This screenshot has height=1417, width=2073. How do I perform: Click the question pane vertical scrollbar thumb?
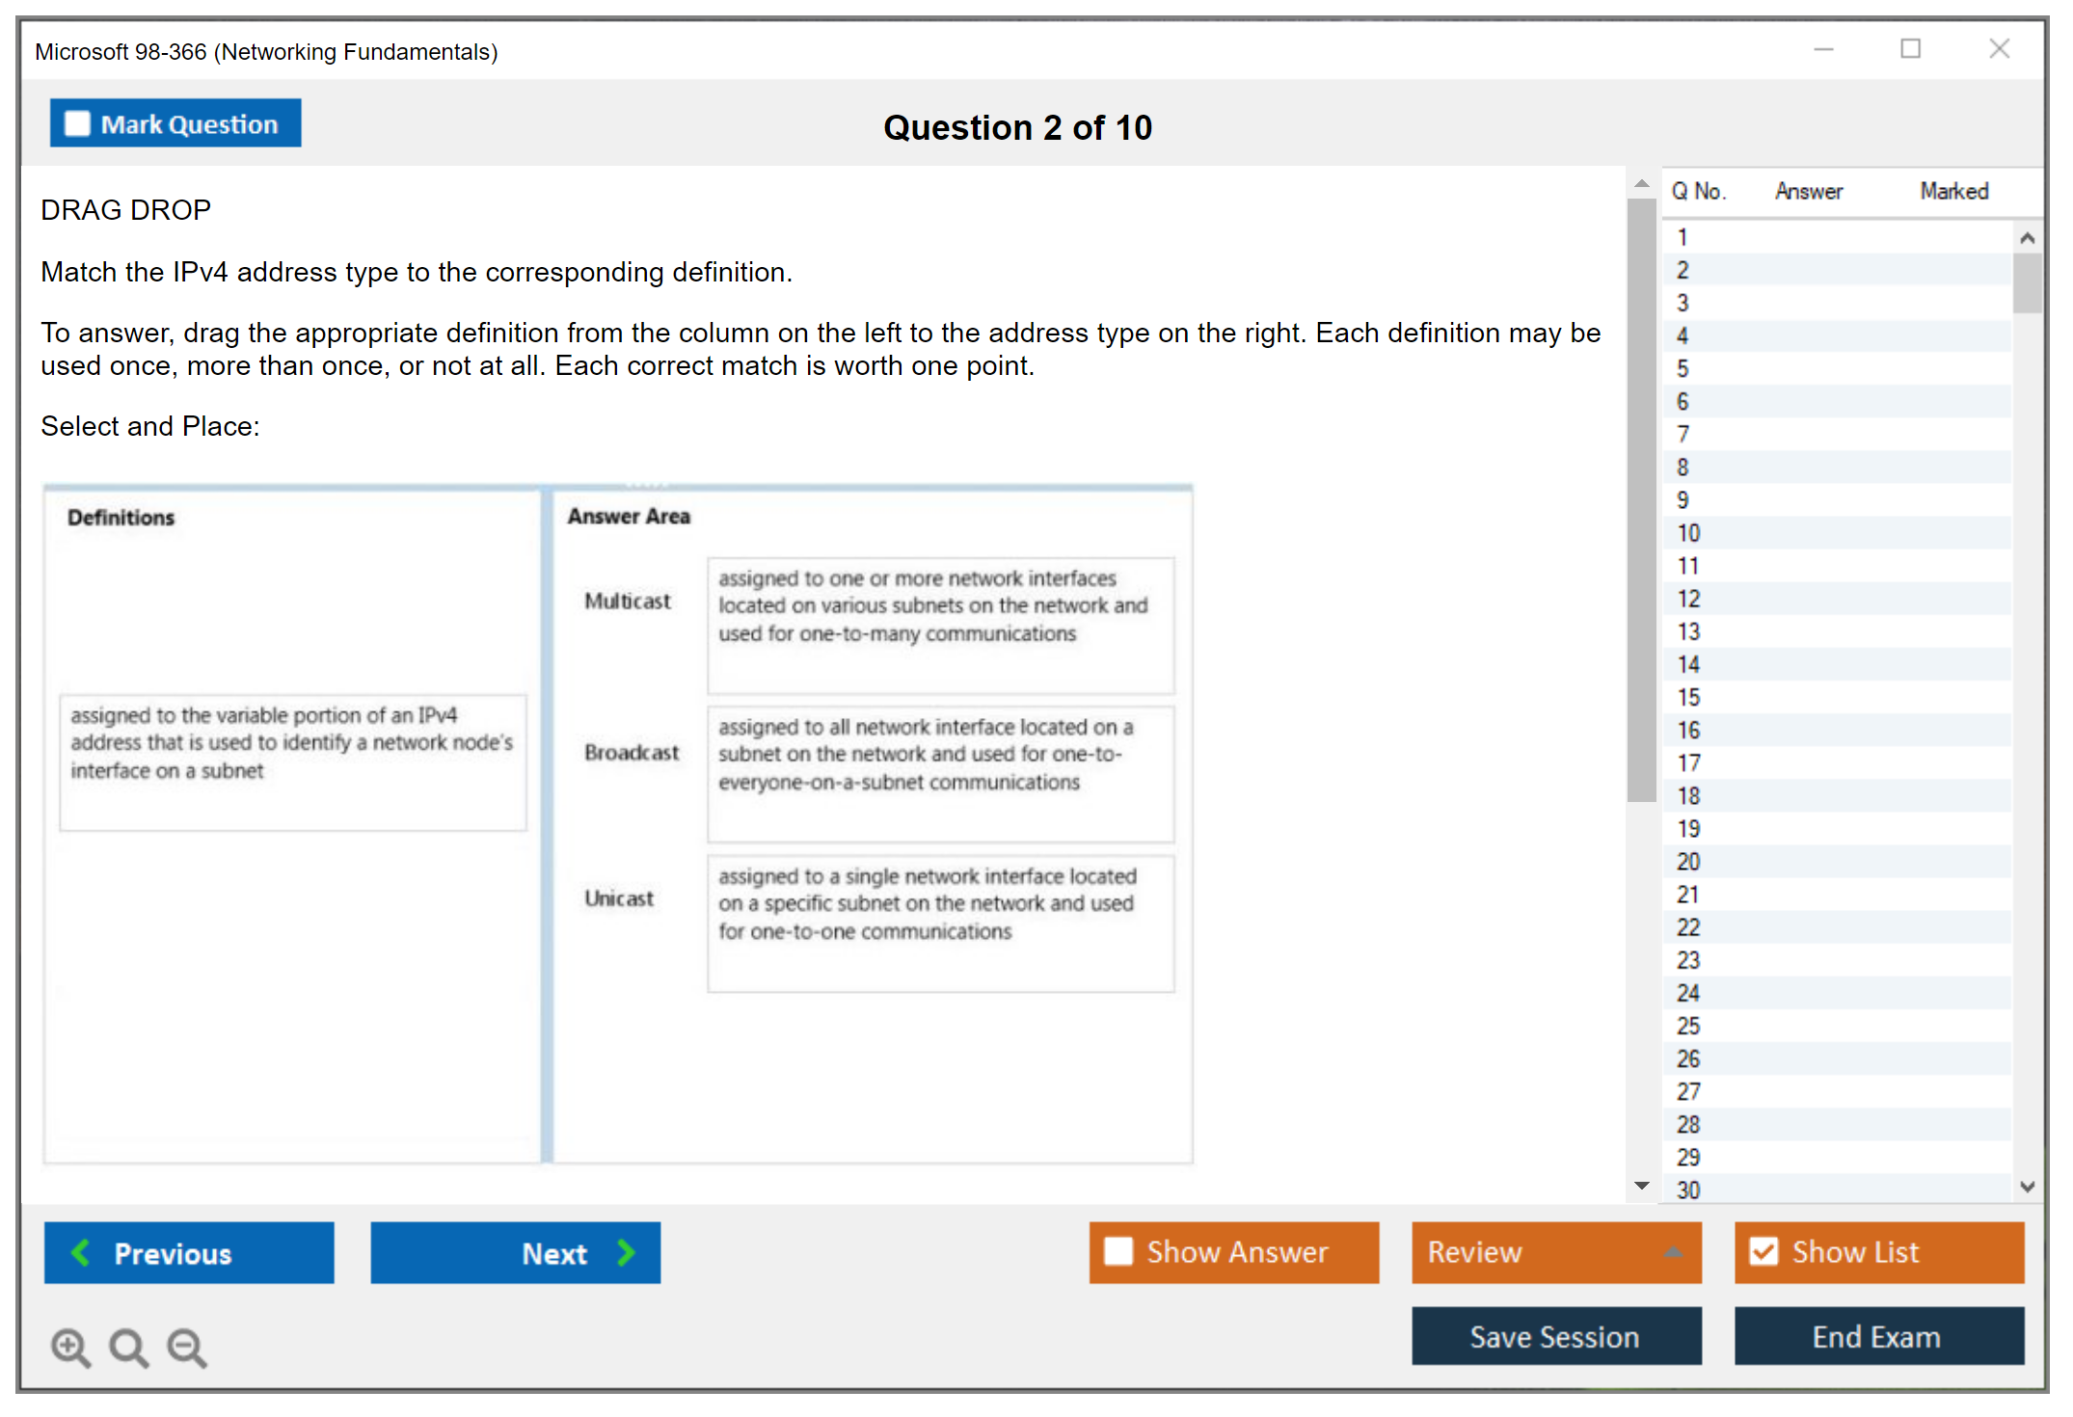(1641, 501)
